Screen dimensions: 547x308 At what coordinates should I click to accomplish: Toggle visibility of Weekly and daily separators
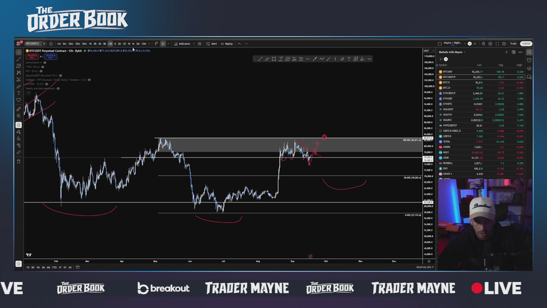point(58,88)
